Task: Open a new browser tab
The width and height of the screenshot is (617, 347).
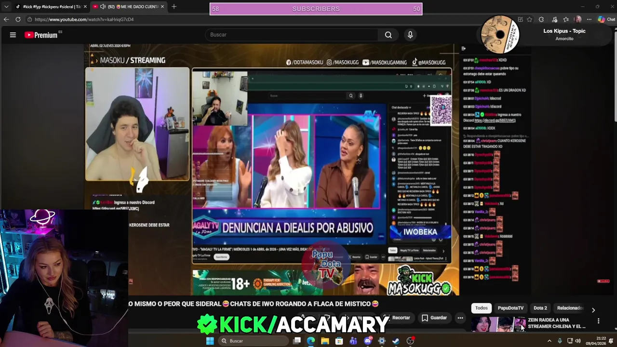Action: pos(174,7)
